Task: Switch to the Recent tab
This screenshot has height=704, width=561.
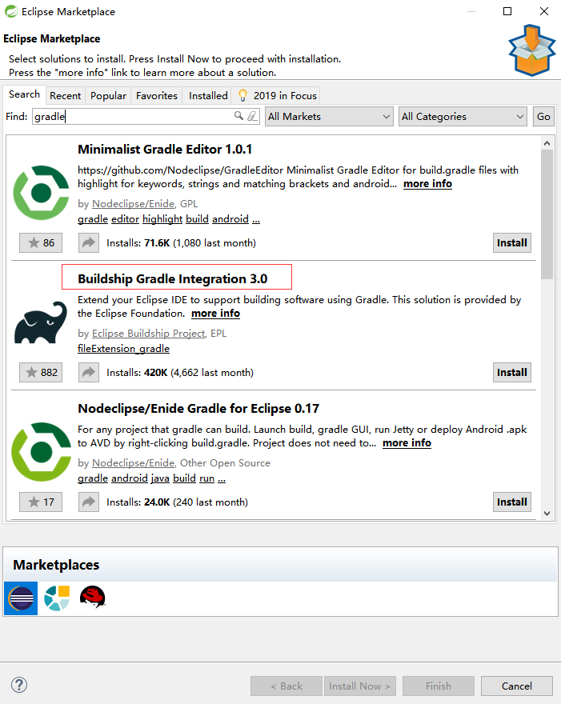Action: [x=65, y=96]
